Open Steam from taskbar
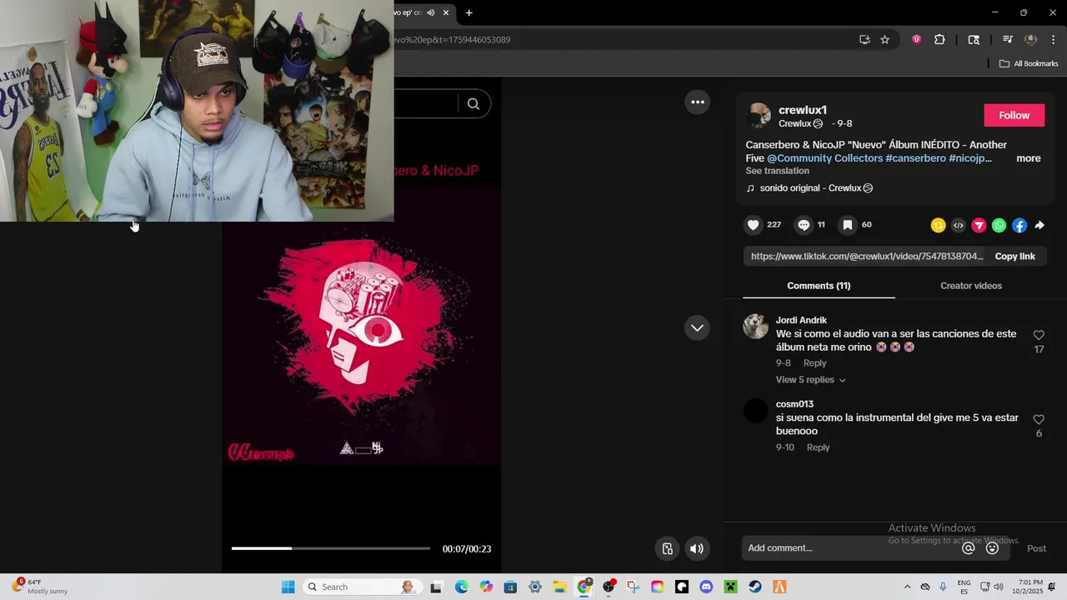Image resolution: width=1067 pixels, height=600 pixels. 755,587
